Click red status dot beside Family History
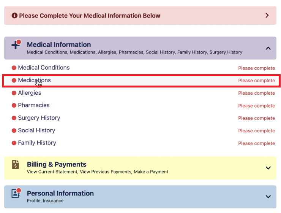Screen dimensions: 281x213 [x=14, y=143]
